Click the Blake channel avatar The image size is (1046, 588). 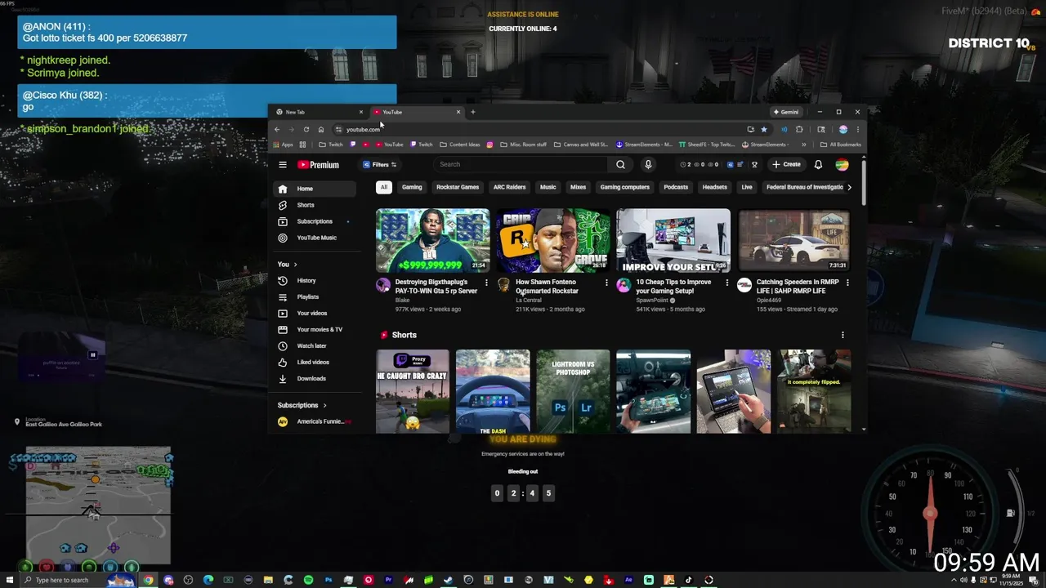point(382,284)
